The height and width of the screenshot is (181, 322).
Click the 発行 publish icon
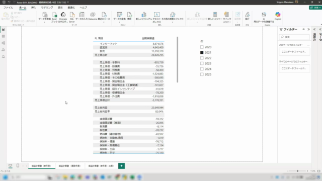tap(247, 15)
